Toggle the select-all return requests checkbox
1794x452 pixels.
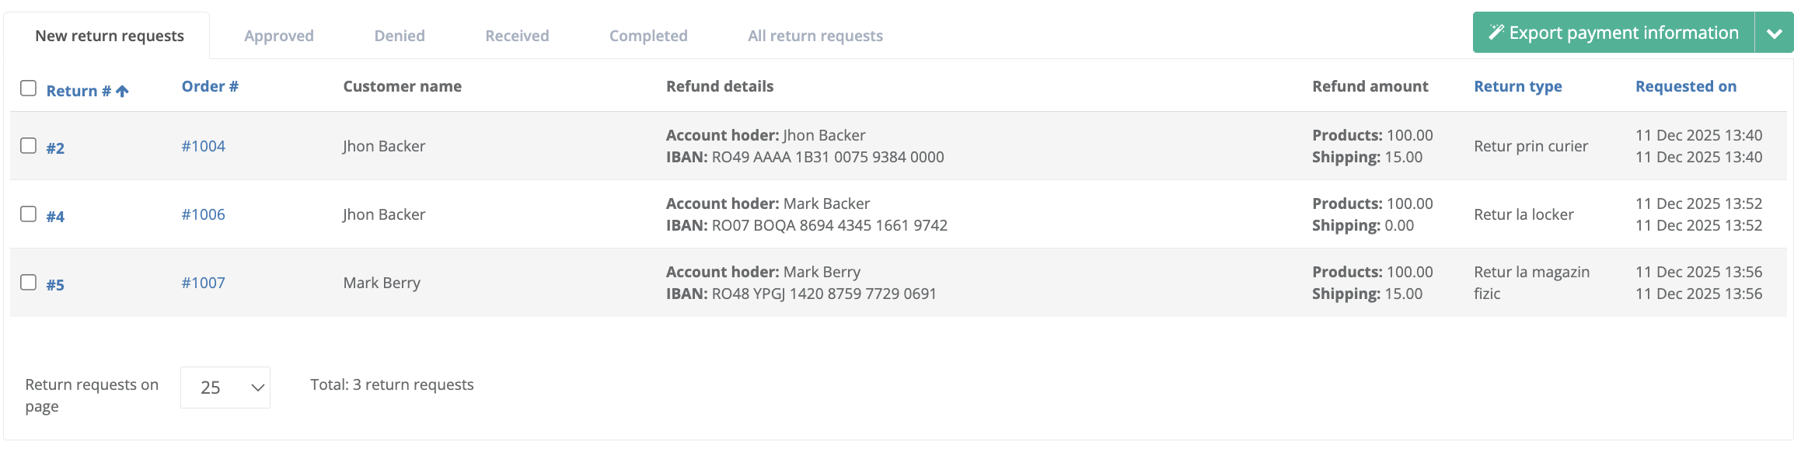[29, 89]
